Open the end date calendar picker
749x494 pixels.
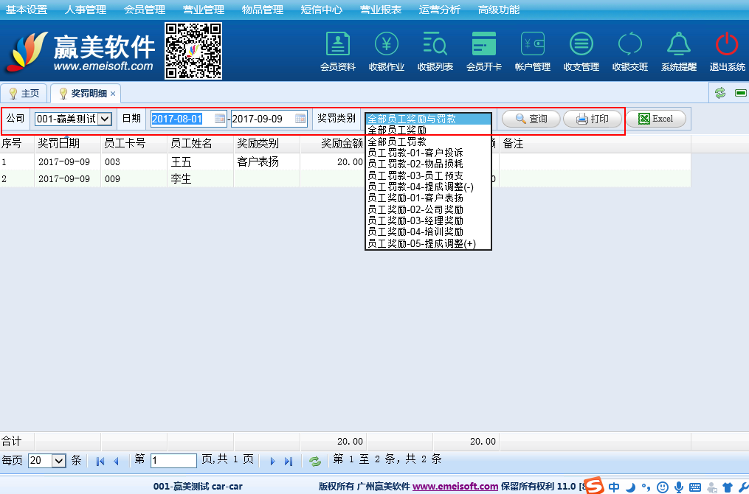300,119
